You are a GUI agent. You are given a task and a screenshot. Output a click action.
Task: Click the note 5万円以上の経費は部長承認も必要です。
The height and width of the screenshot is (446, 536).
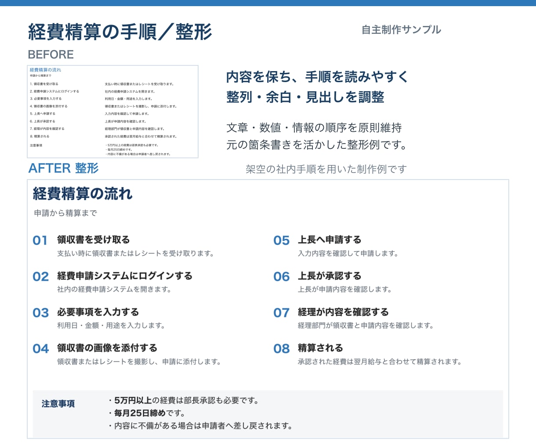[184, 400]
